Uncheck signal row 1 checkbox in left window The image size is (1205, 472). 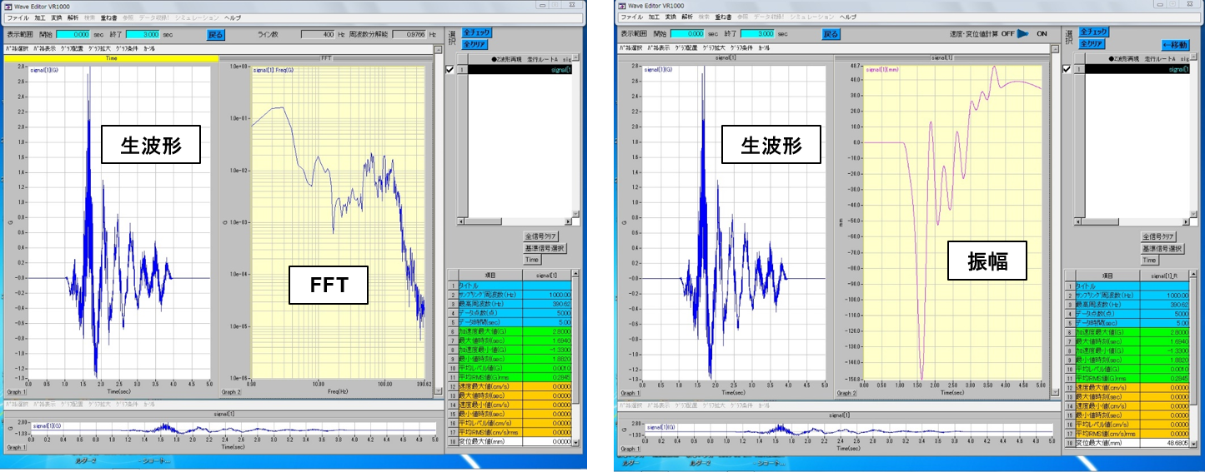point(449,70)
